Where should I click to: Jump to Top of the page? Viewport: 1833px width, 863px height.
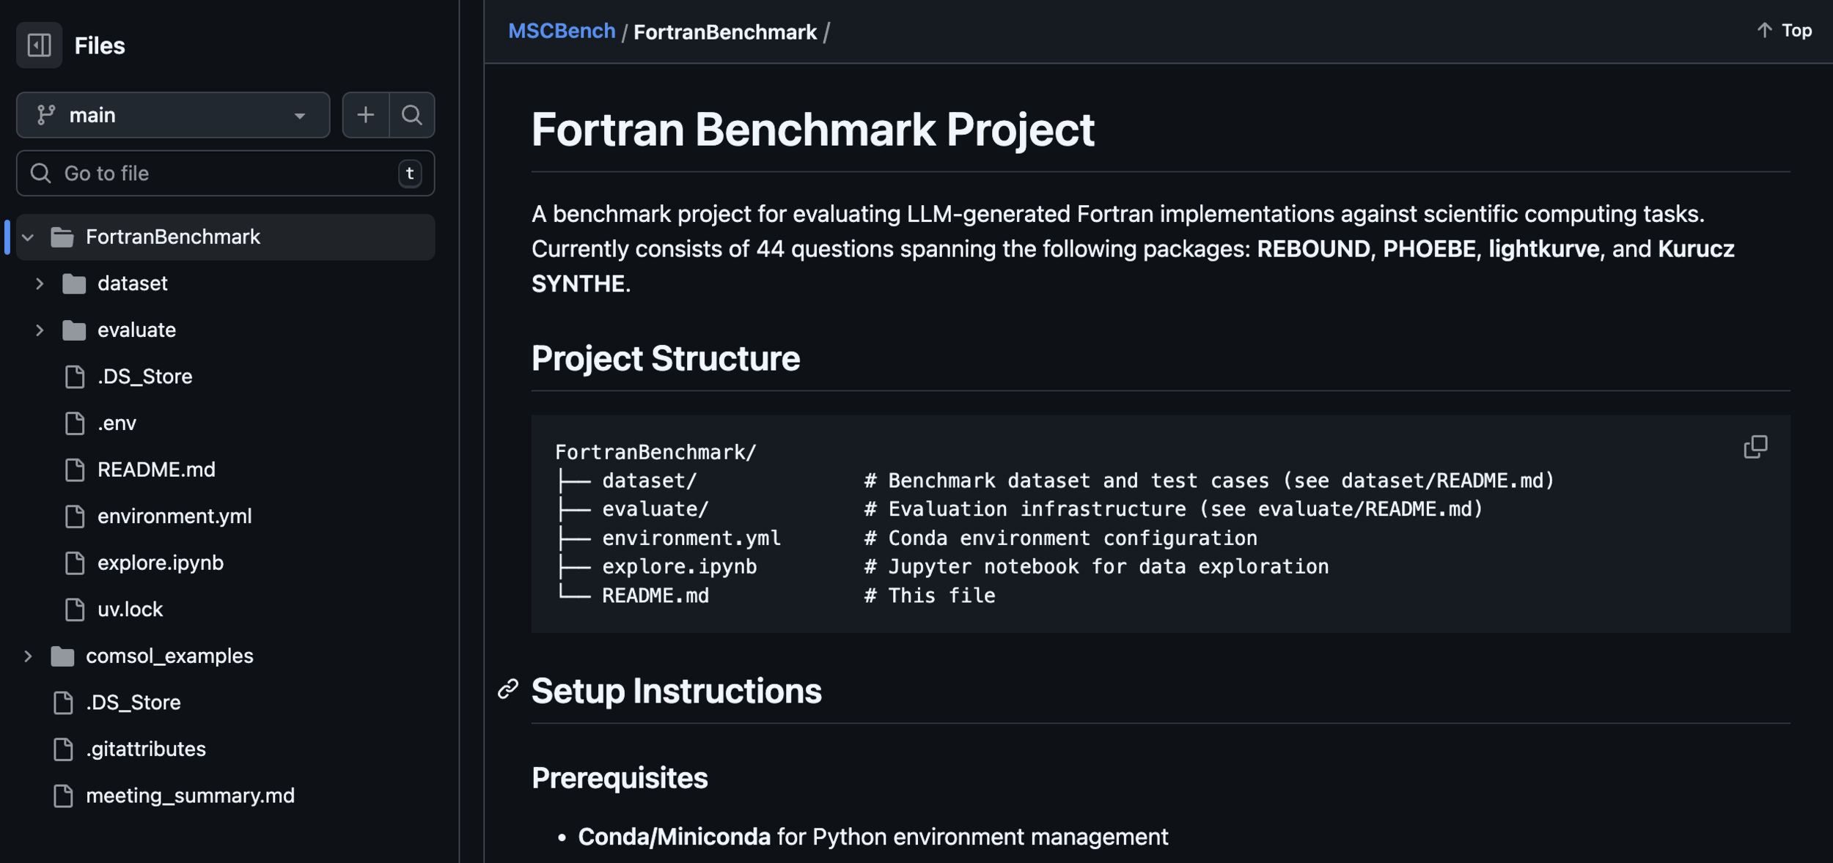(x=1785, y=31)
